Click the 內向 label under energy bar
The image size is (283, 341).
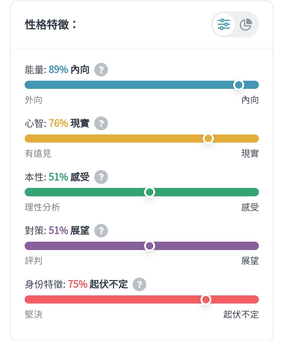click(x=250, y=100)
